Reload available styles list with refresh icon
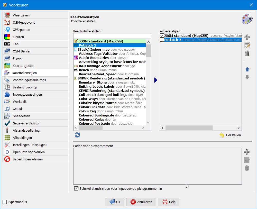This screenshot has height=209, width=257. click(77, 135)
